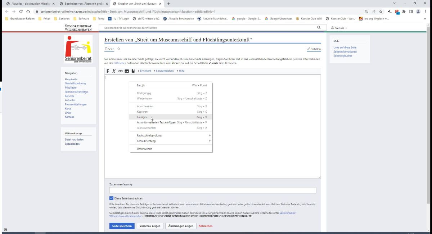432x234 pixels.
Task: Open Chrome extensions puzzle icon
Action: pos(404,12)
